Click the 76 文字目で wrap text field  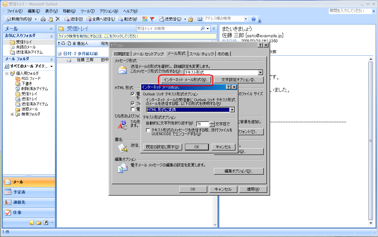coord(202,124)
